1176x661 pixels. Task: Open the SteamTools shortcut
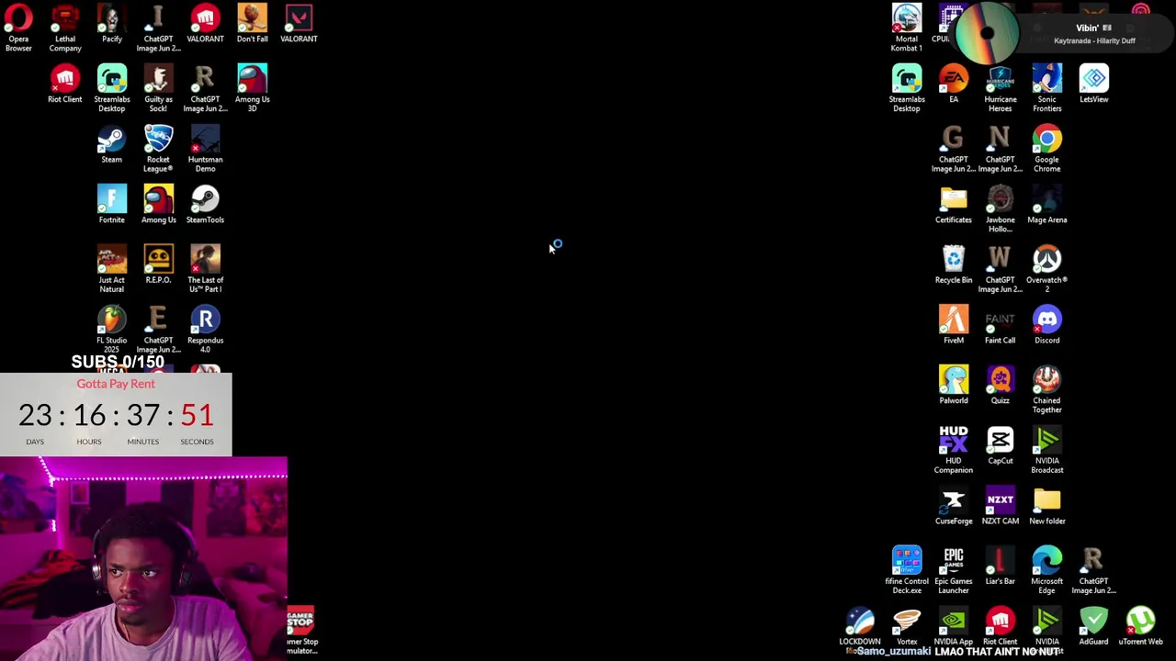(x=205, y=206)
